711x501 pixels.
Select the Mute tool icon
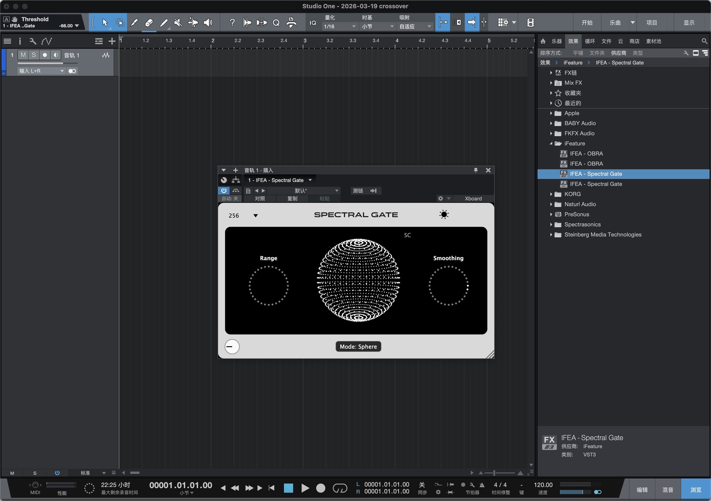coord(178,23)
